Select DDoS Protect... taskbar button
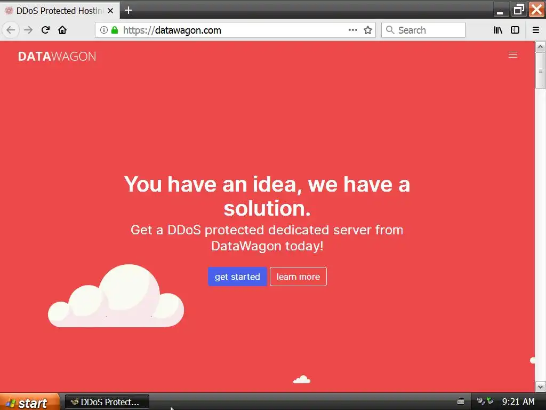Image resolution: width=546 pixels, height=410 pixels. [107, 402]
